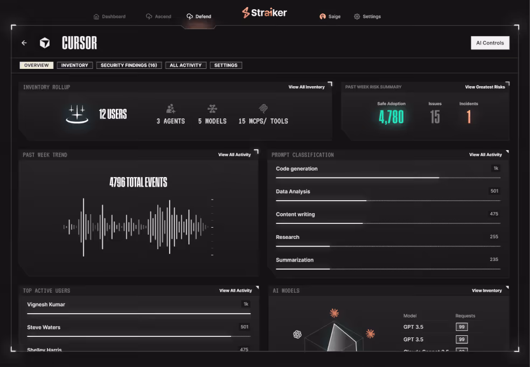Click the Content writing 475 count
Screen dimensions: 530x367
494,214
